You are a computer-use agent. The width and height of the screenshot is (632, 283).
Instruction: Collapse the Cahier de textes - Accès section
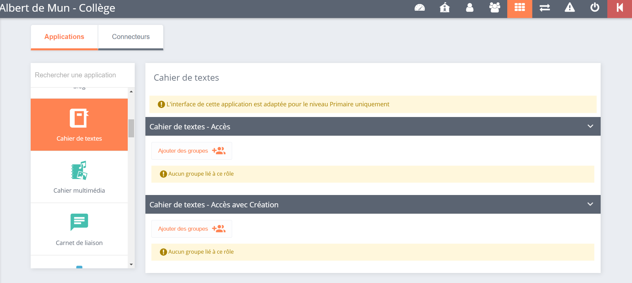click(590, 126)
